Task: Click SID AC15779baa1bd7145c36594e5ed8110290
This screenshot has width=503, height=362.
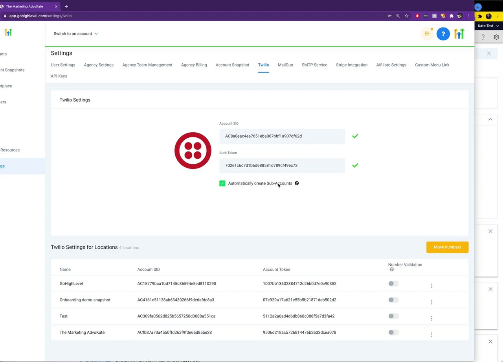Action: 177,284
